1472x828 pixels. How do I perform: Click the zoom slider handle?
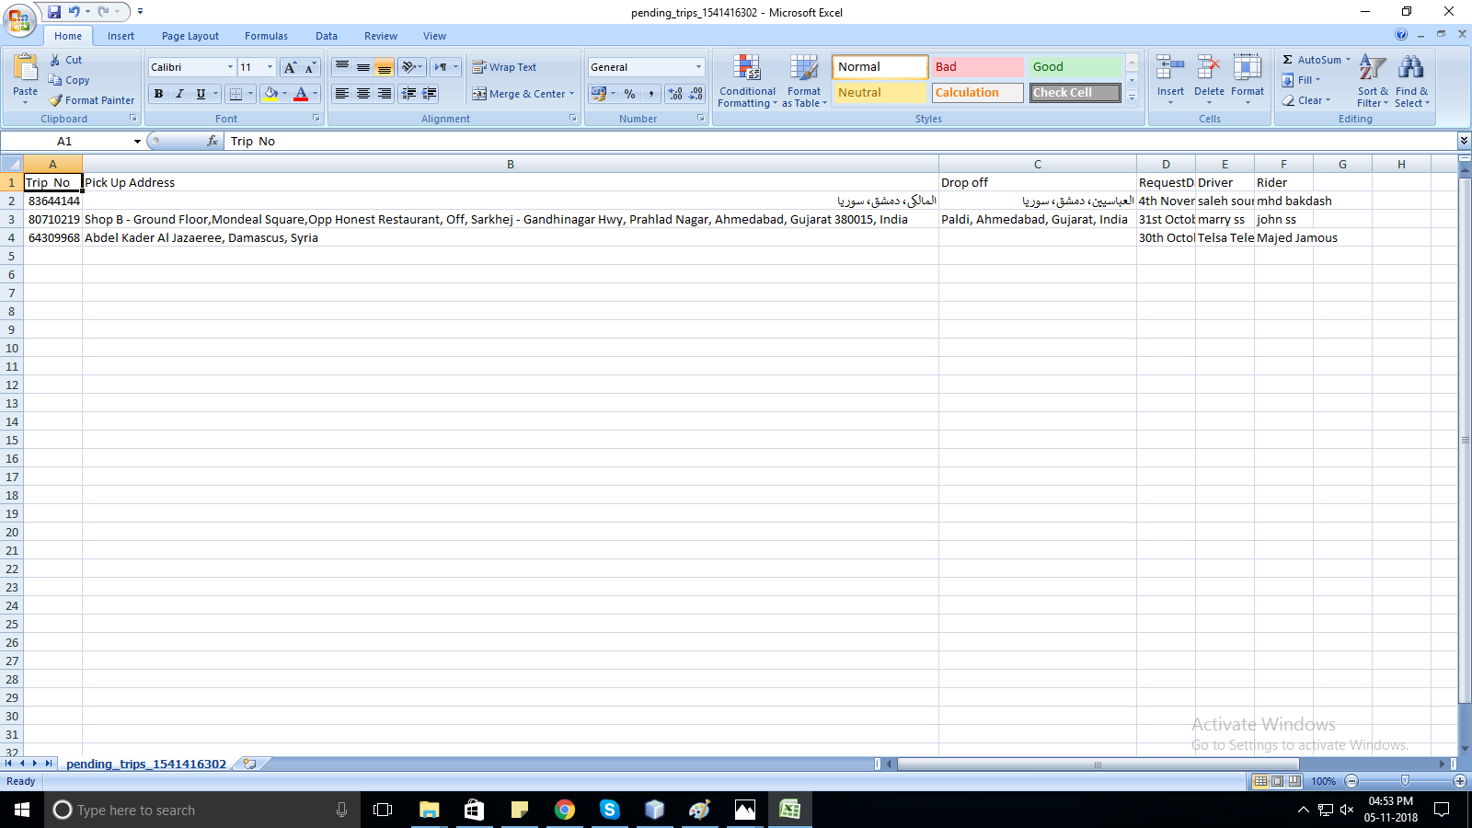1405,781
